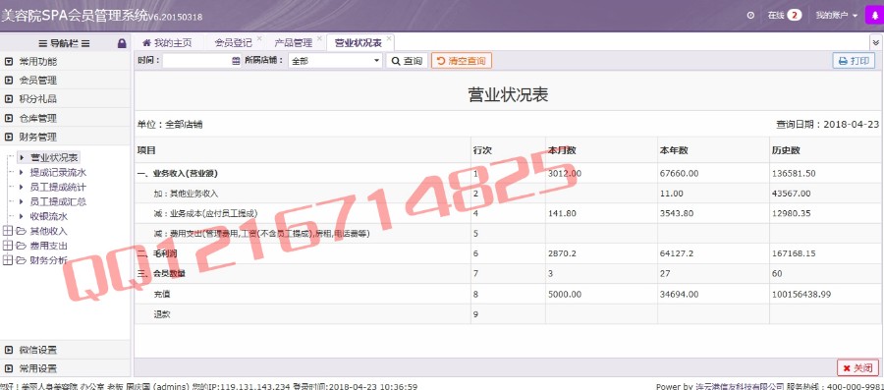
Task: Open 提成记录流水 in the tree
Action: click(x=58, y=173)
